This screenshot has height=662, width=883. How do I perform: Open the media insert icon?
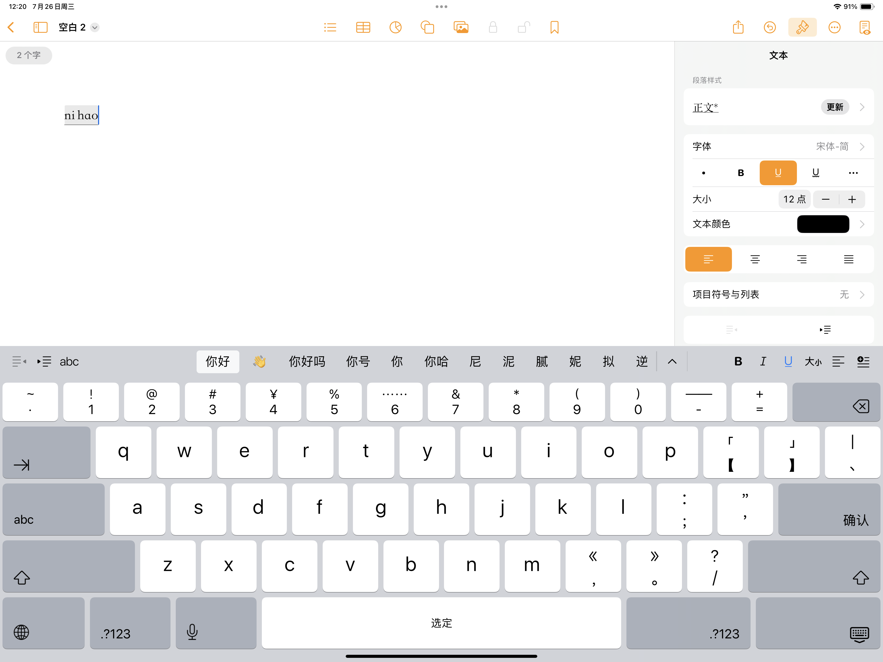click(461, 27)
